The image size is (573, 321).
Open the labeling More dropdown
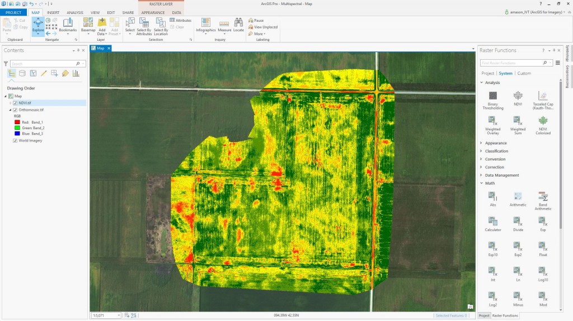click(257, 34)
